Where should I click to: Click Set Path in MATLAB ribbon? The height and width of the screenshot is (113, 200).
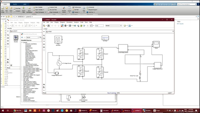[76, 10]
